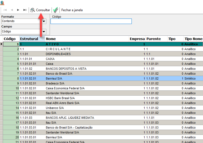The width and height of the screenshot is (203, 143).
Task: Go to the next record
Action: (x=18, y=10)
